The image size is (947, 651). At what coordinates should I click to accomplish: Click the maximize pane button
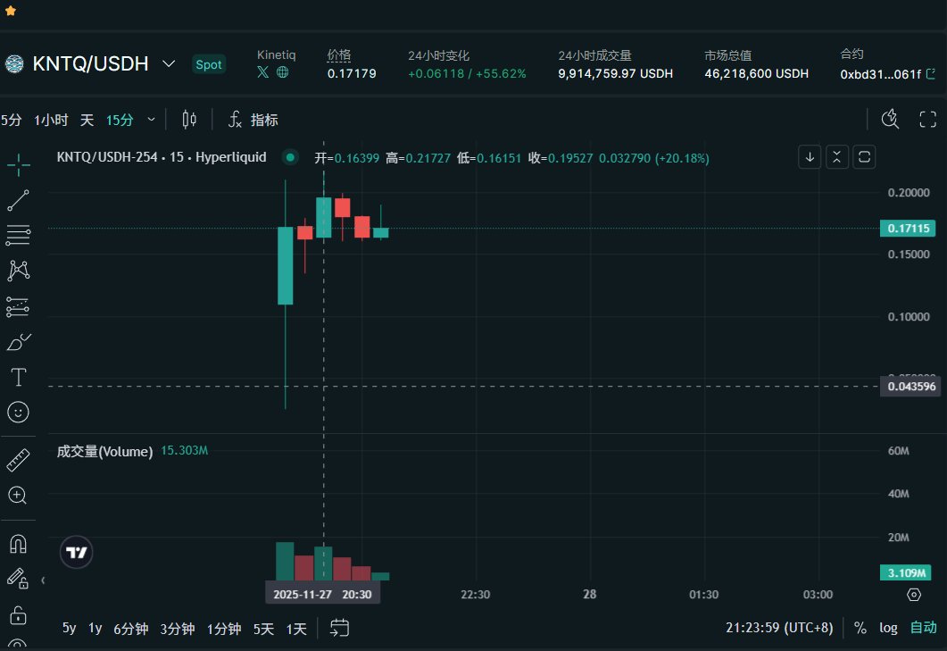tap(864, 157)
